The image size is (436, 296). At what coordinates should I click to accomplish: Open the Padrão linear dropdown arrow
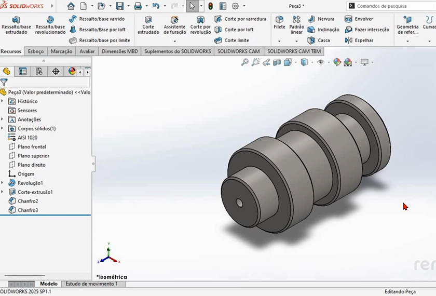point(296,41)
